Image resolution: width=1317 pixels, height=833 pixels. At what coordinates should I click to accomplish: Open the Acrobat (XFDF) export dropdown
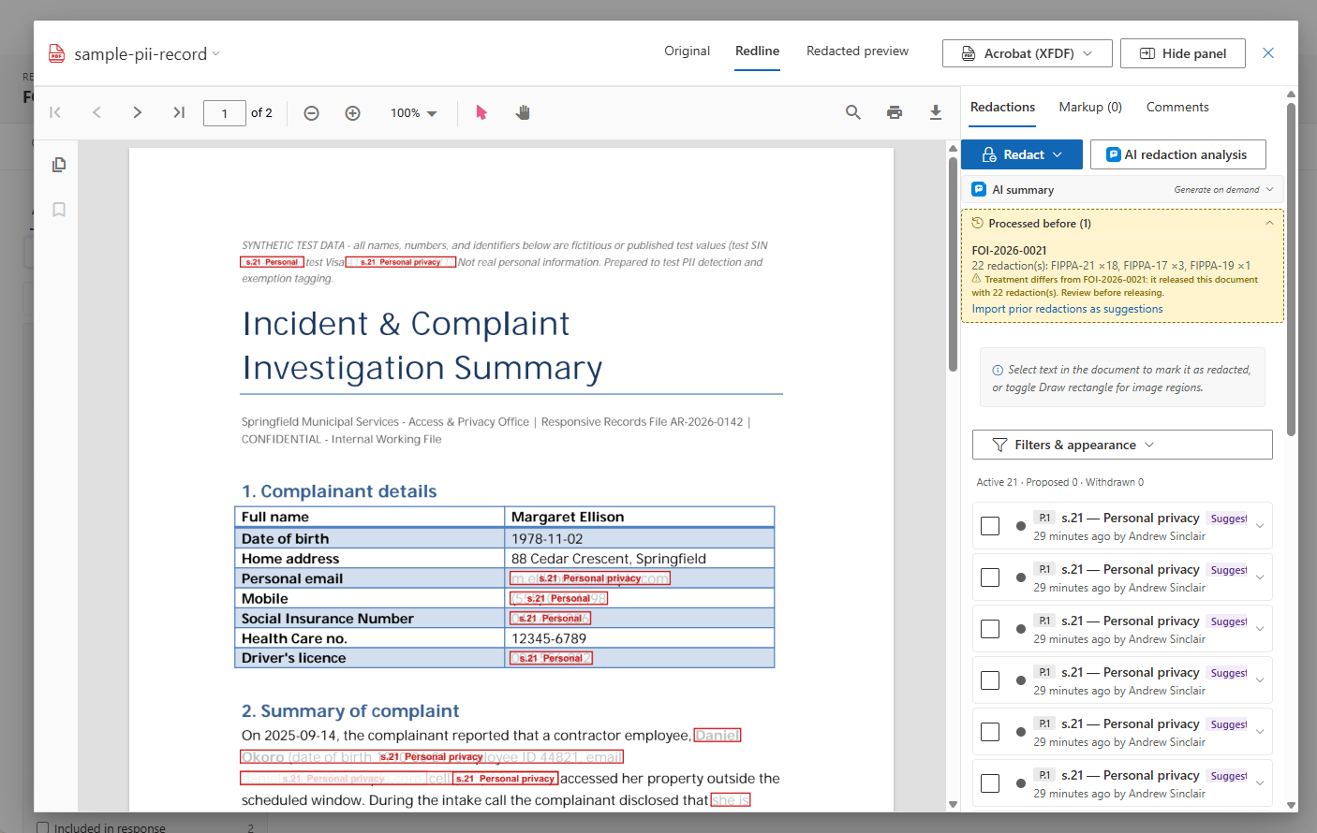coord(1028,53)
